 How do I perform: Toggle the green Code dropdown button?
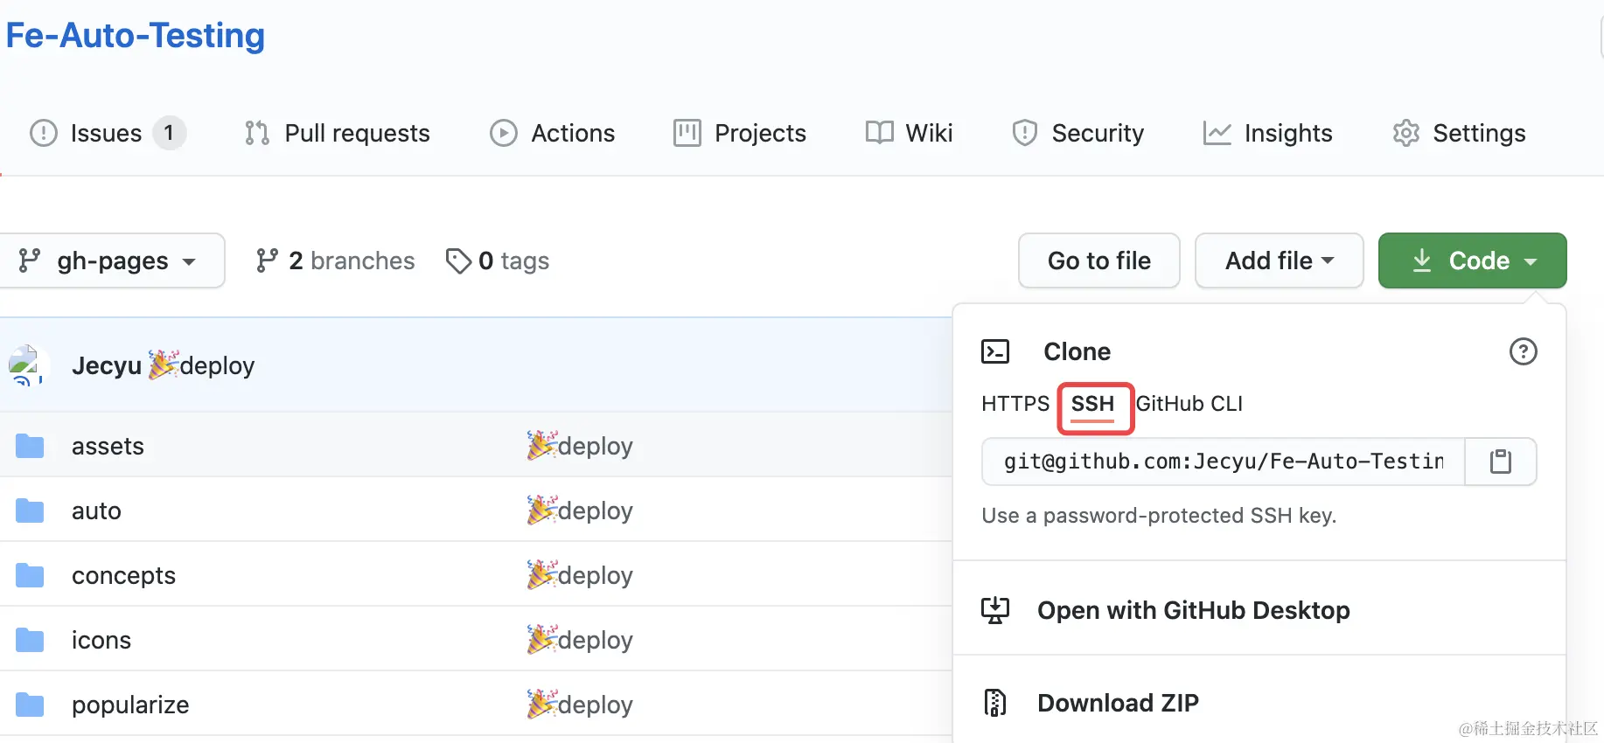click(x=1473, y=260)
